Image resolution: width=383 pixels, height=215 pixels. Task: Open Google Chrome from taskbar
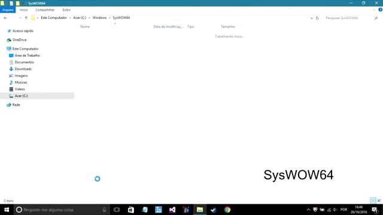[x=227, y=210]
